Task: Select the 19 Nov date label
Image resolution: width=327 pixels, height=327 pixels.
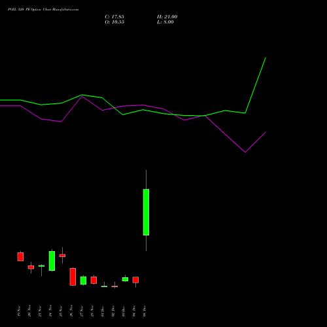Action: [x=19, y=311]
